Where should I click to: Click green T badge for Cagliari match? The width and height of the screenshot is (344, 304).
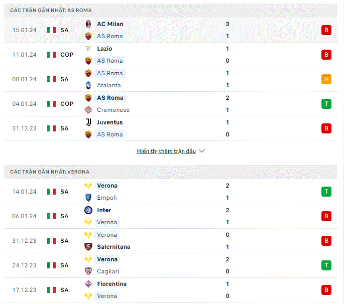(326, 265)
